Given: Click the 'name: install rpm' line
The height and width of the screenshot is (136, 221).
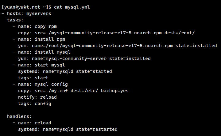Looking at the screenshot, I should point(41,39).
